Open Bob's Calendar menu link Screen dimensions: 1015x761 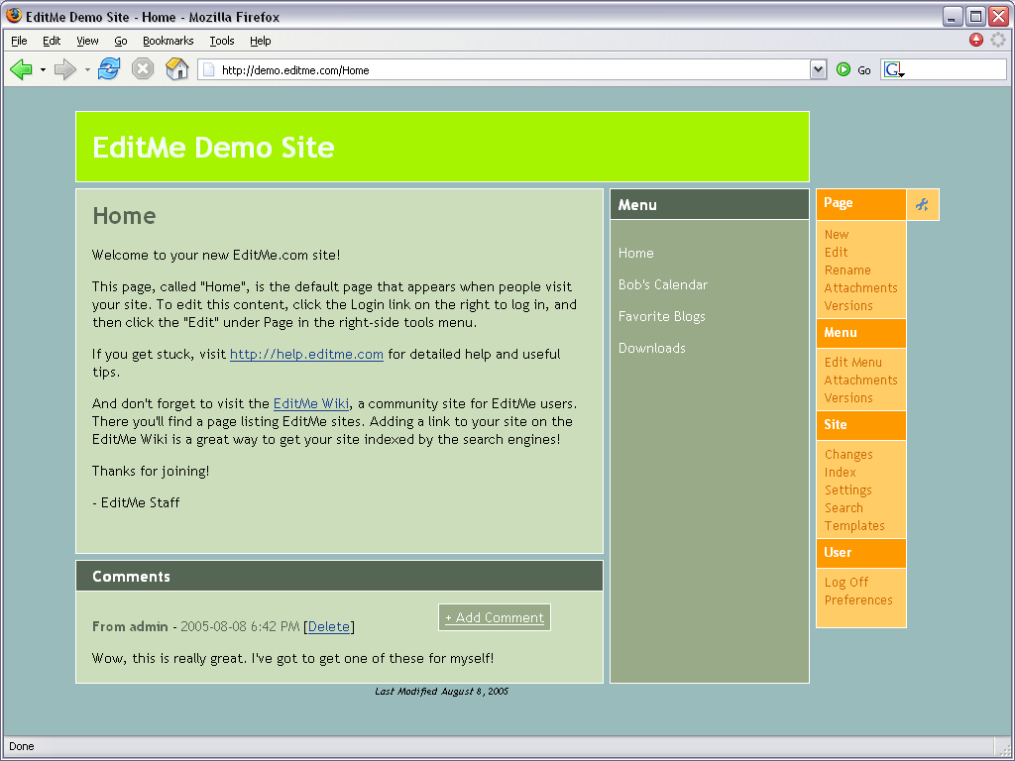(x=663, y=284)
